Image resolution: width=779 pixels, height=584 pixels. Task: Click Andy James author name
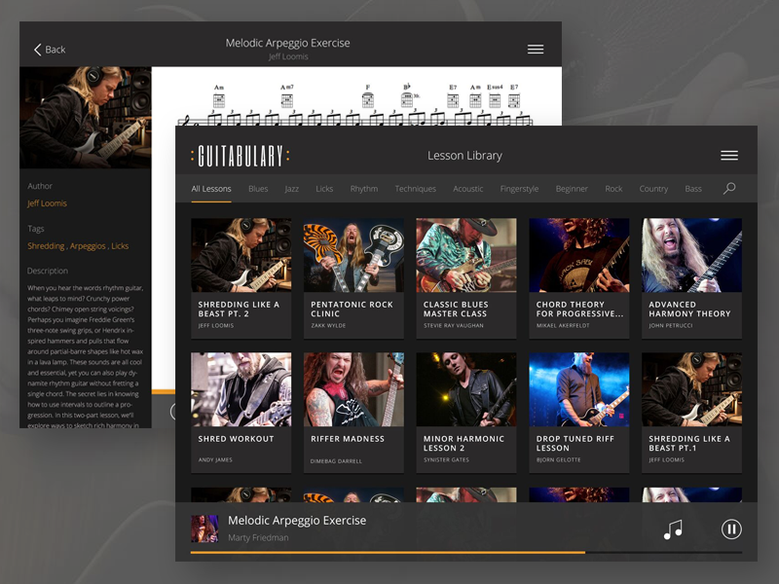(x=215, y=459)
